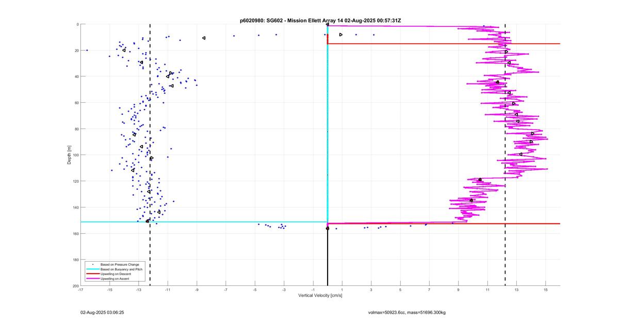The height and width of the screenshot is (321, 619).
Task: Click the x-axis tick label -5
Action: 255,290
